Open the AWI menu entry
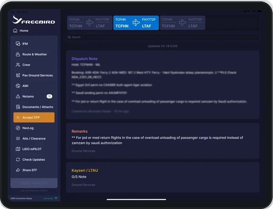Viewport: 273px width, 209px height. click(x=34, y=86)
